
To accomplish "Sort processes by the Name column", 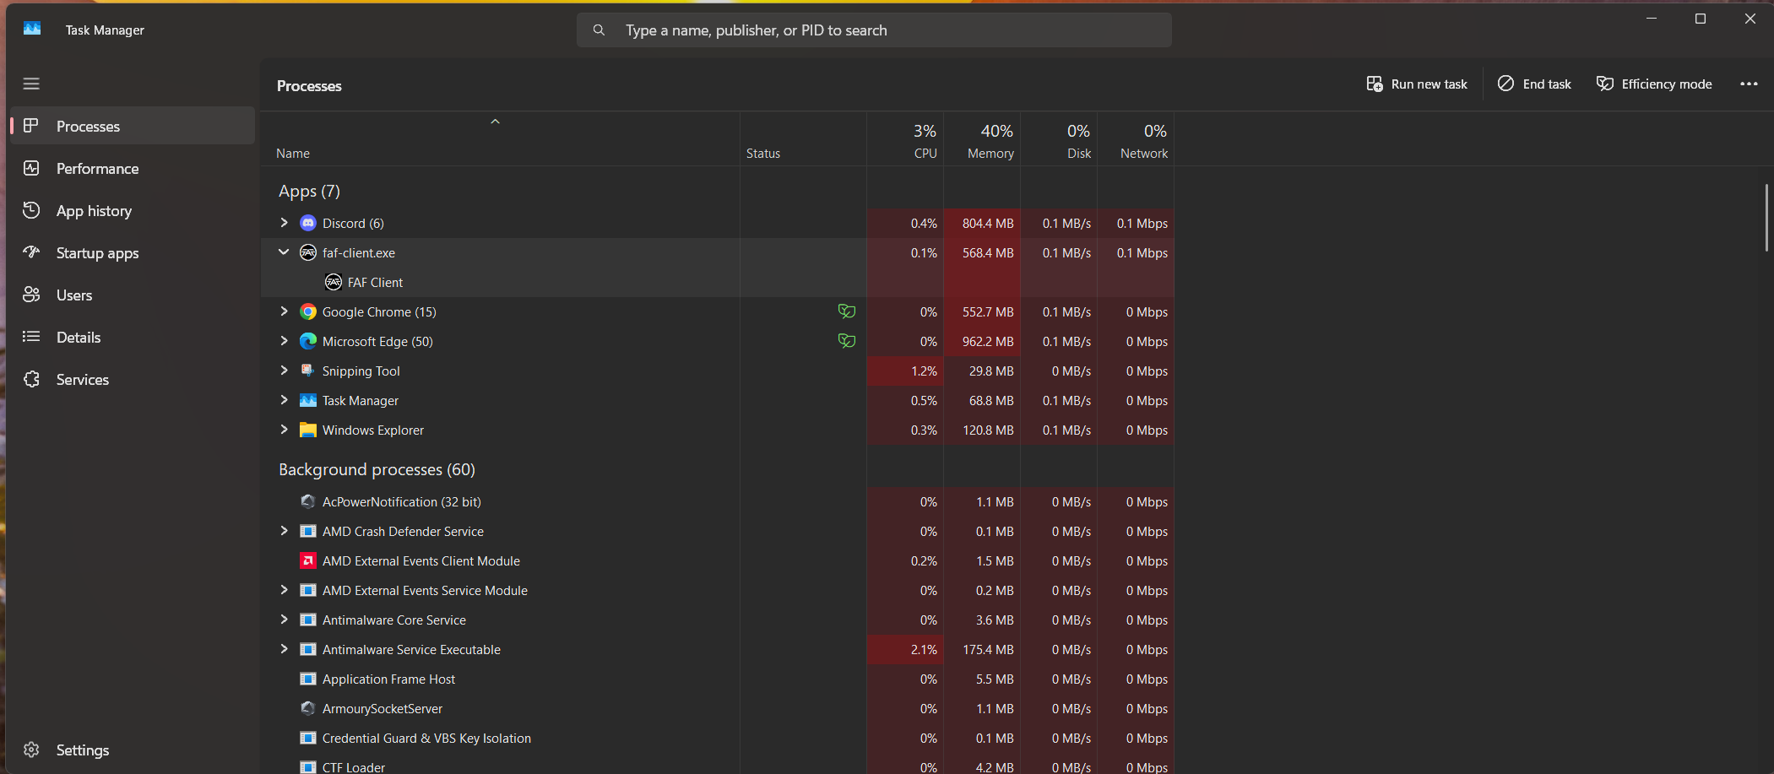I will [x=500, y=139].
